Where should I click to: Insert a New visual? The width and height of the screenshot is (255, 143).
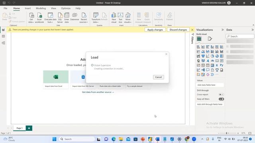[114, 18]
